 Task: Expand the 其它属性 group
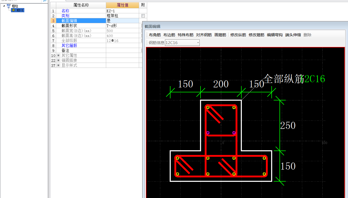(58, 56)
